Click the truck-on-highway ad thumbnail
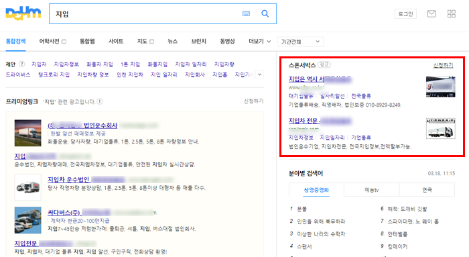469x257 pixels. (x=28, y=133)
